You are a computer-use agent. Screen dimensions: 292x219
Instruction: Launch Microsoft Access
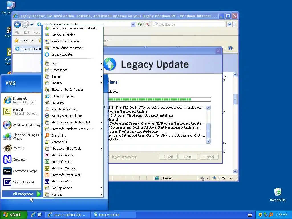pos(73,155)
